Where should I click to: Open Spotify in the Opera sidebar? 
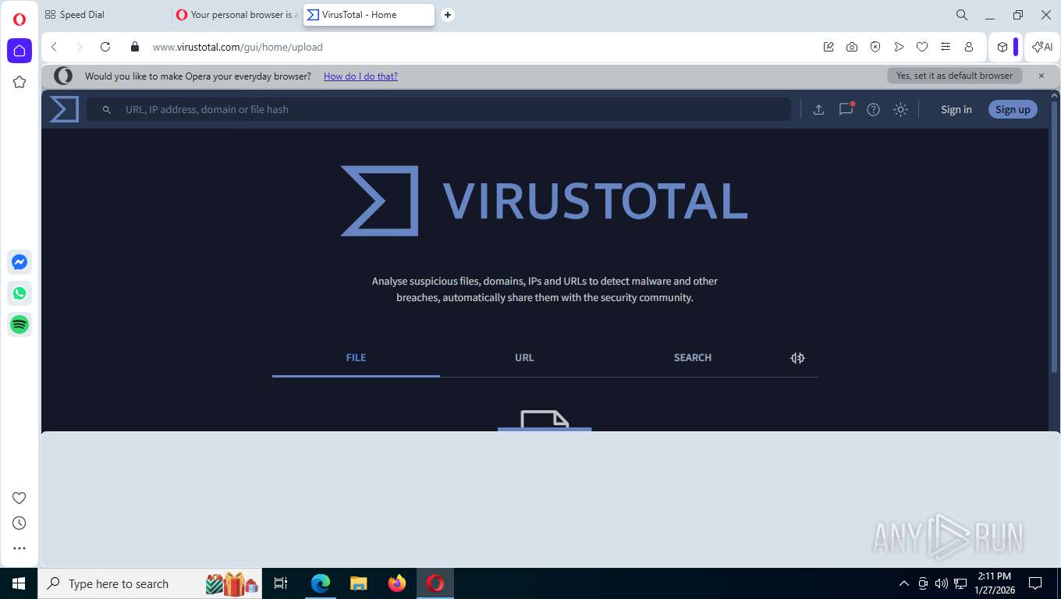pos(20,324)
